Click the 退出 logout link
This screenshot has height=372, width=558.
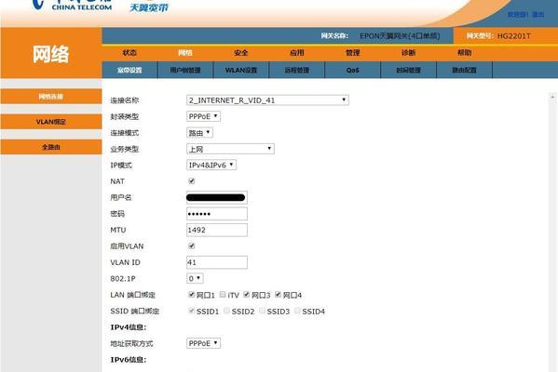538,15
